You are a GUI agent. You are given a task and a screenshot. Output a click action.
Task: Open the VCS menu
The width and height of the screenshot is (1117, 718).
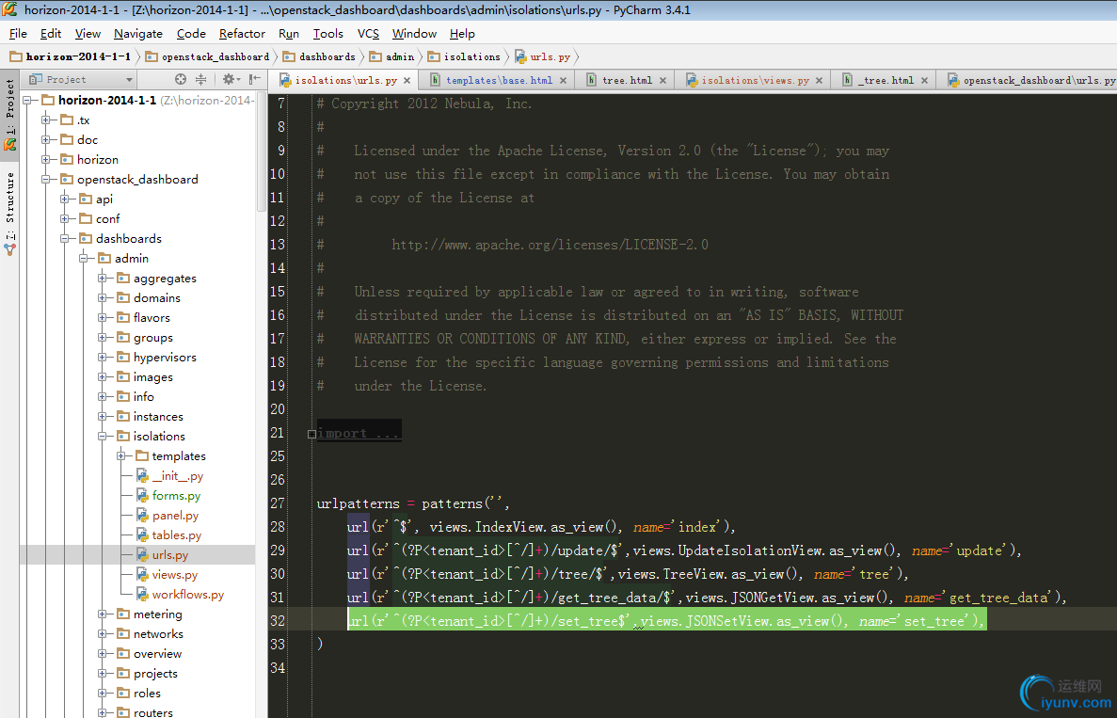tap(368, 34)
